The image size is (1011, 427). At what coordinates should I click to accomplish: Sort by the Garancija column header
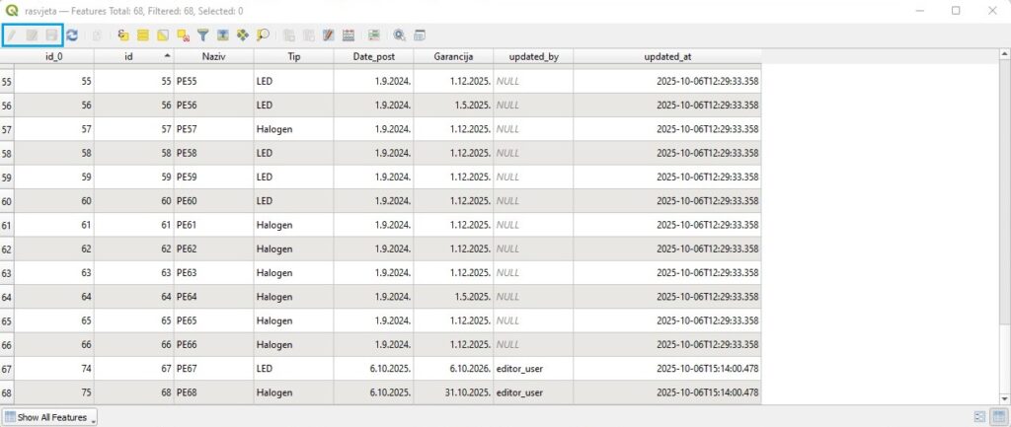(x=454, y=56)
